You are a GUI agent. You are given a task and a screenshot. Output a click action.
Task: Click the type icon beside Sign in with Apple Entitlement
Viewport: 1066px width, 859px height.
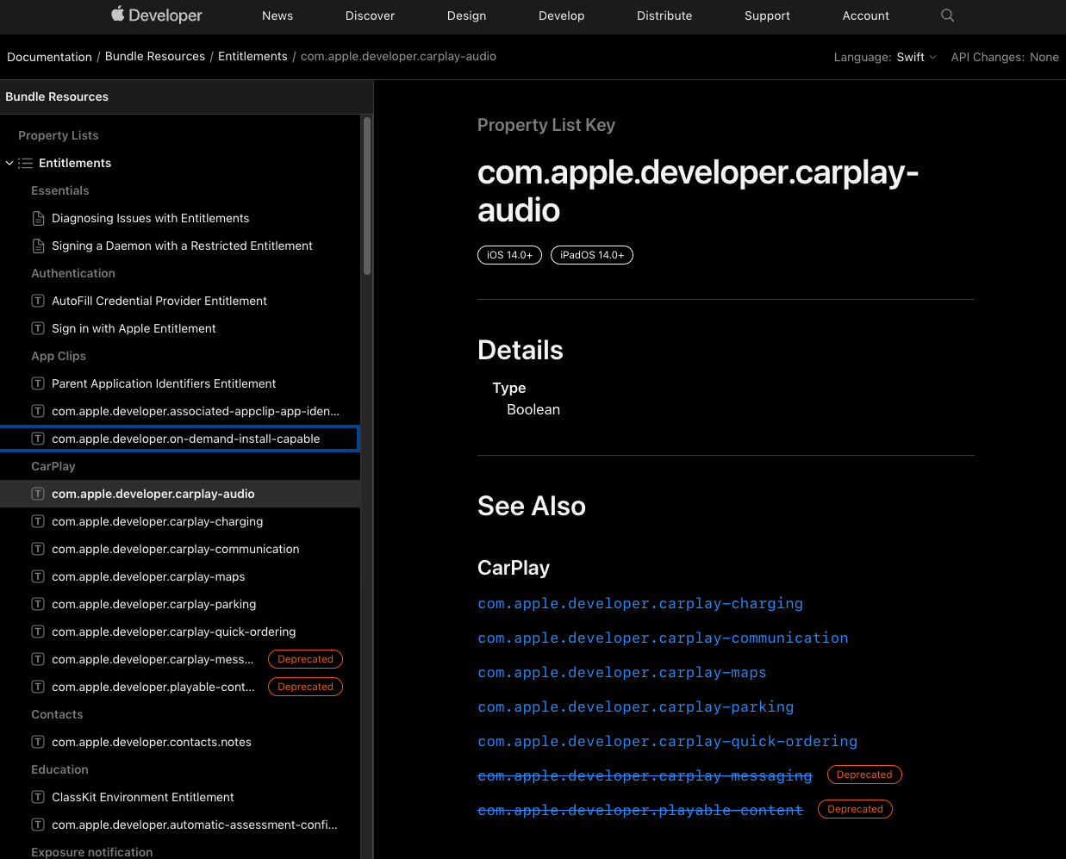(38, 328)
